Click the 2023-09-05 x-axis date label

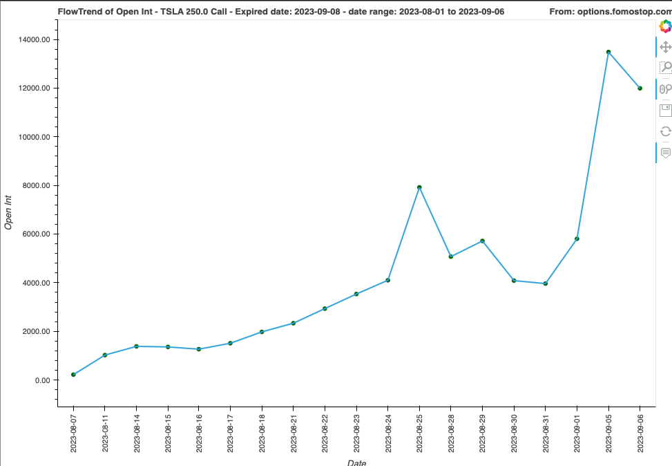(x=608, y=433)
